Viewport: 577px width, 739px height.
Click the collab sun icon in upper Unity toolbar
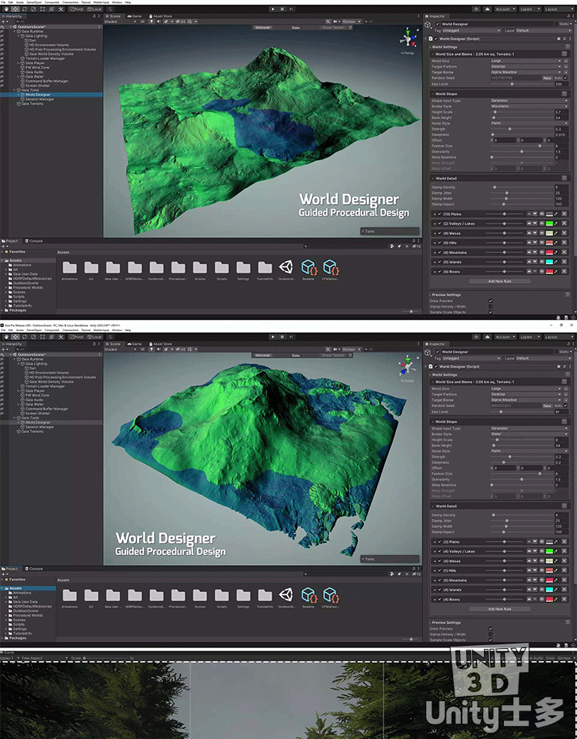click(x=476, y=9)
